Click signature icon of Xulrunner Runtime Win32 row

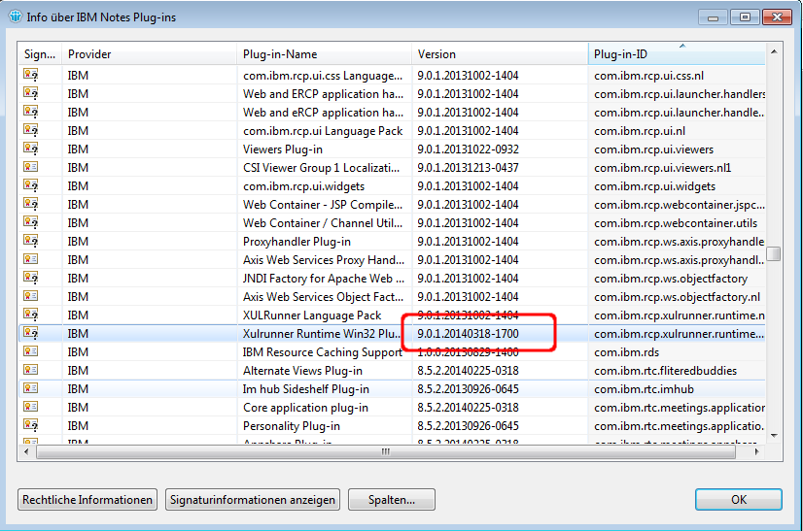pos(30,334)
